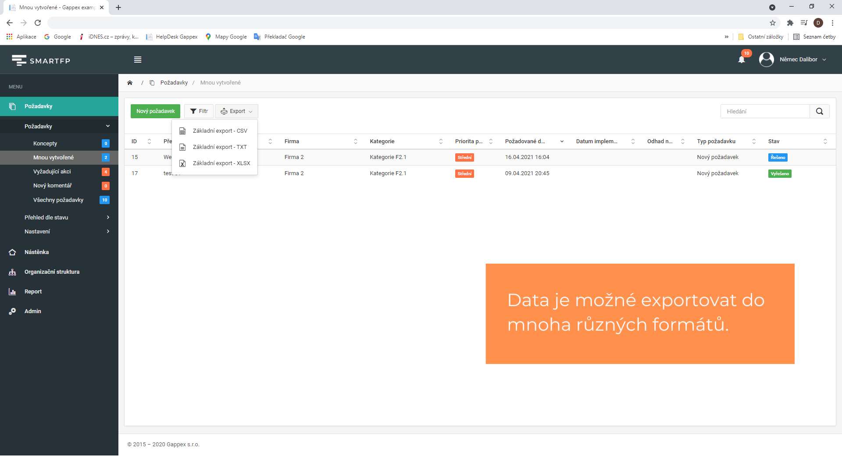Open Nástěnka from sidebar
The width and height of the screenshot is (842, 473).
(x=36, y=252)
